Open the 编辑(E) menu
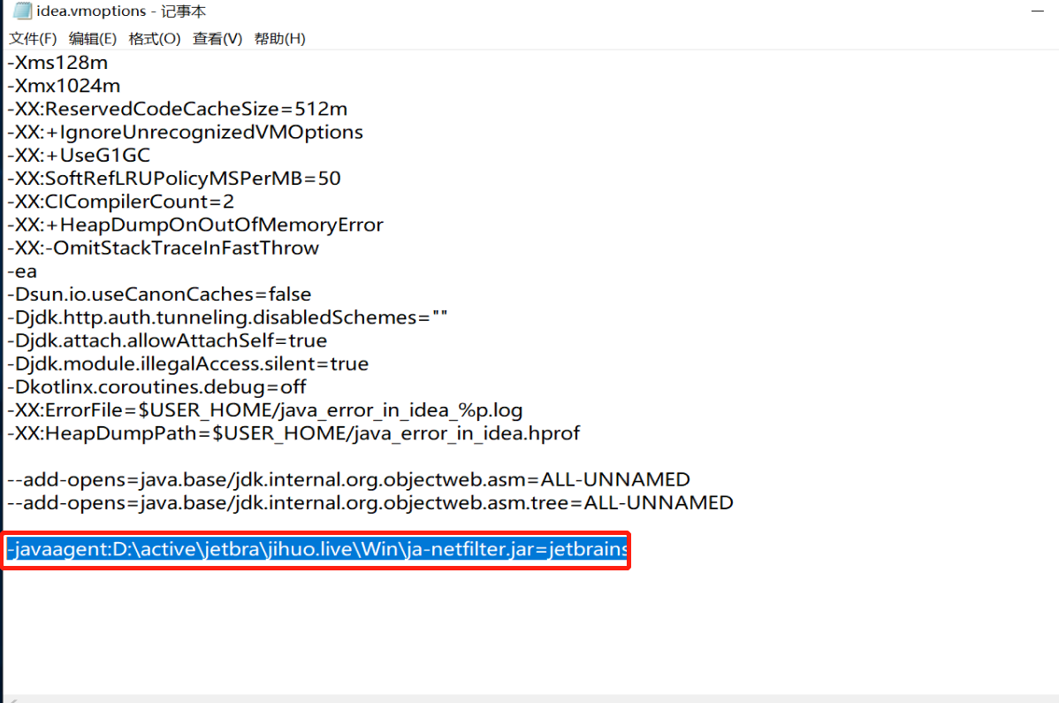 (93, 39)
